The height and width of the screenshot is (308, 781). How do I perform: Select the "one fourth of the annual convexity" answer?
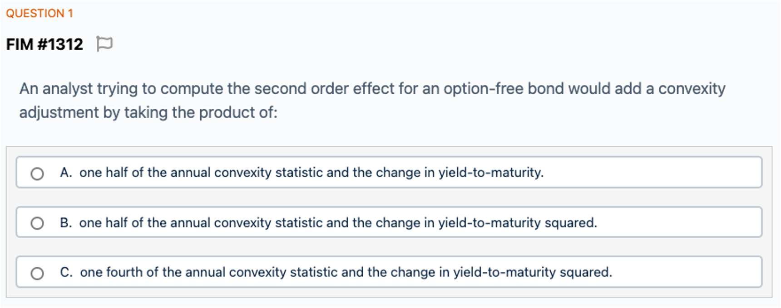[346, 272]
